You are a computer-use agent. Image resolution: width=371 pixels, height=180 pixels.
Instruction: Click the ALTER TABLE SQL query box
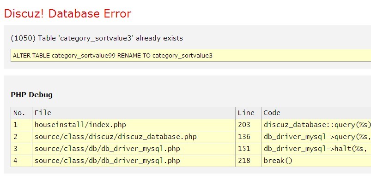[191, 55]
